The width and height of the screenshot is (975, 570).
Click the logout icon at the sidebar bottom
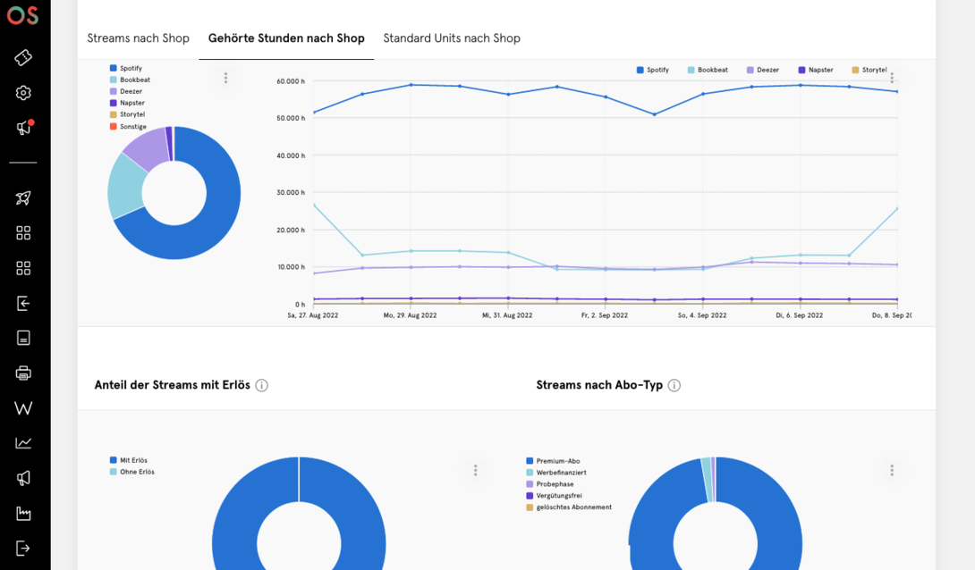[23, 549]
